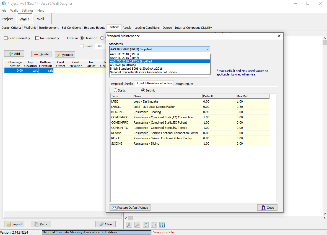This screenshot has height=235, width=327.
Task: Click the RFconn default value 0.80
Action: pyautogui.click(x=206, y=133)
